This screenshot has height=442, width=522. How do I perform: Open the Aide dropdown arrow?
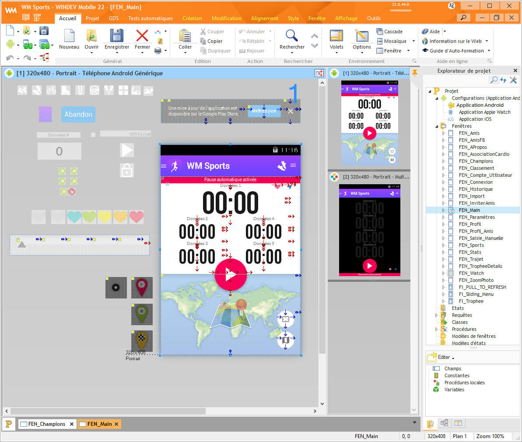pyautogui.click(x=445, y=32)
